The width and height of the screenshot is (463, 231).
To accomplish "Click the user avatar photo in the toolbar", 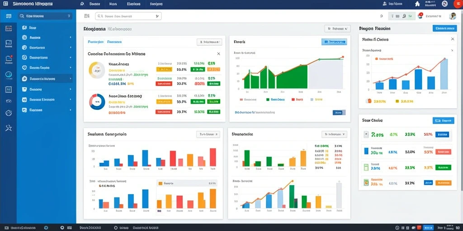I will coord(452,16).
